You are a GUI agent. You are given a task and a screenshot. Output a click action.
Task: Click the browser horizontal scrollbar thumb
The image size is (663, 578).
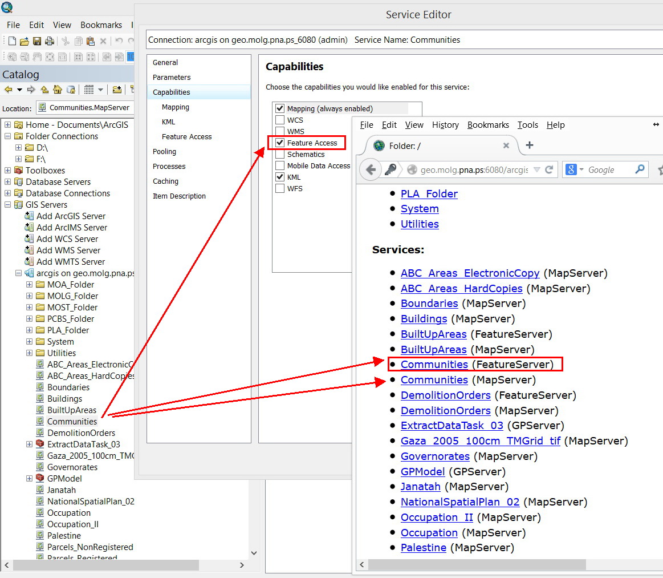coord(477,564)
